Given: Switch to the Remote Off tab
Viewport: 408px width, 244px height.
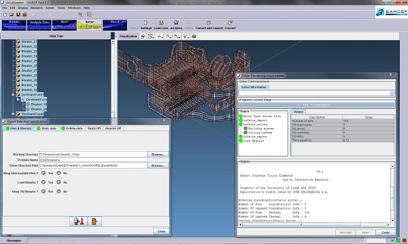Looking at the screenshot, I should point(113,128).
